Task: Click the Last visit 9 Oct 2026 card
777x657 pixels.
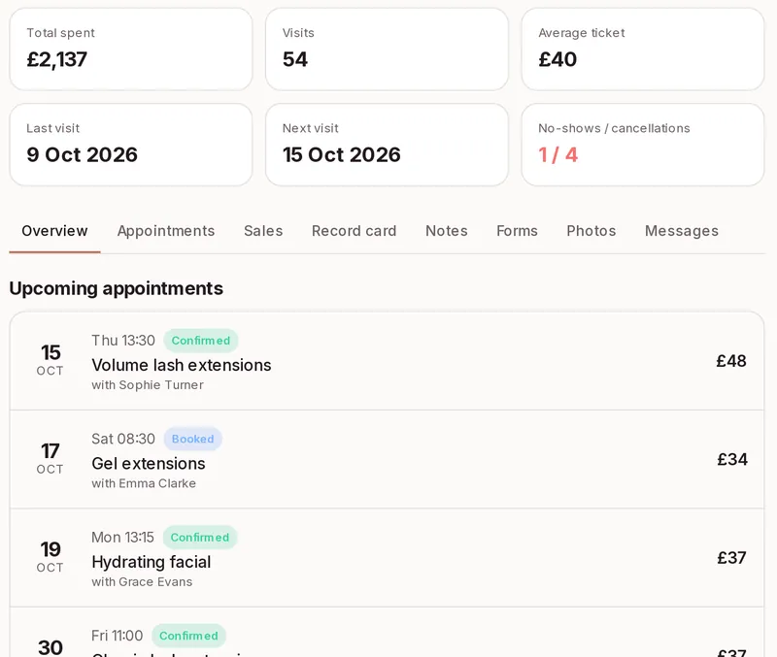Action: coord(131,145)
